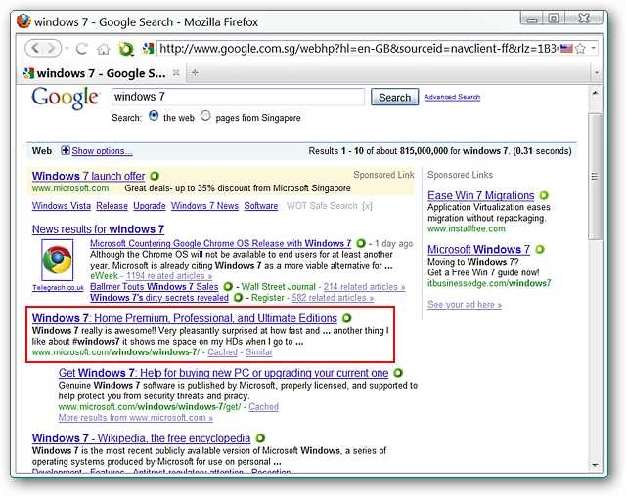This screenshot has height=496, width=626.
Task: Open the 'Windows 7 launch offer' sponsored link
Action: point(88,176)
